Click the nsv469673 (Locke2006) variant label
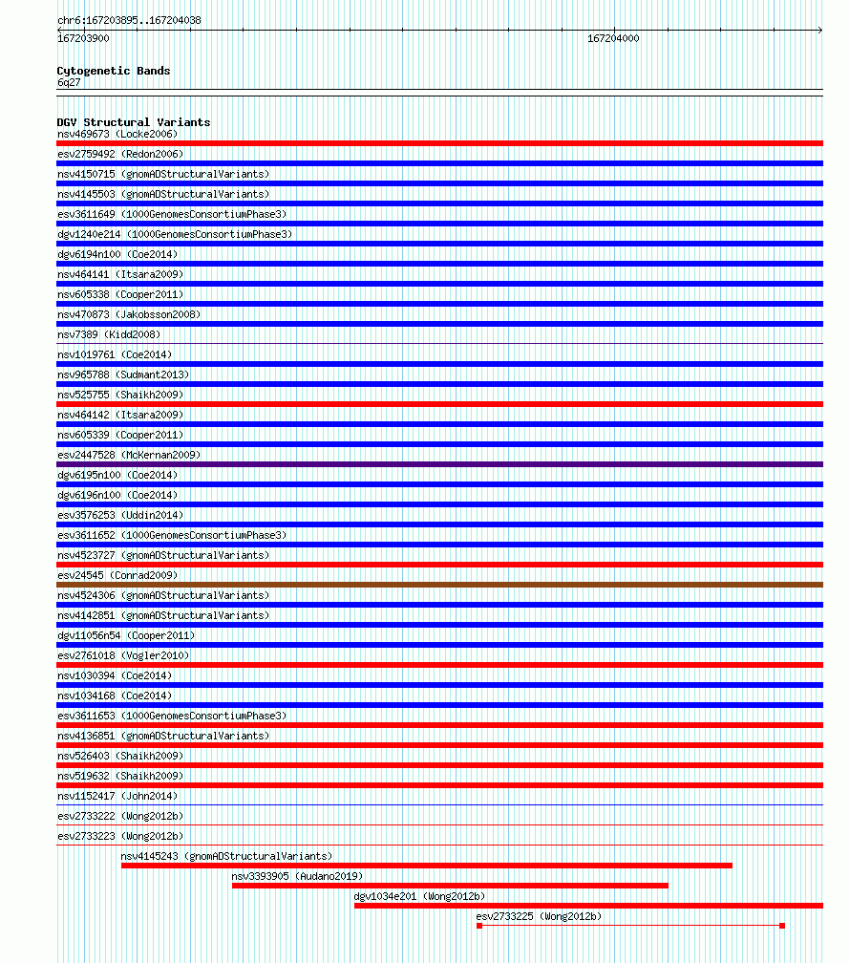This screenshot has height=963, width=850. click(x=117, y=134)
